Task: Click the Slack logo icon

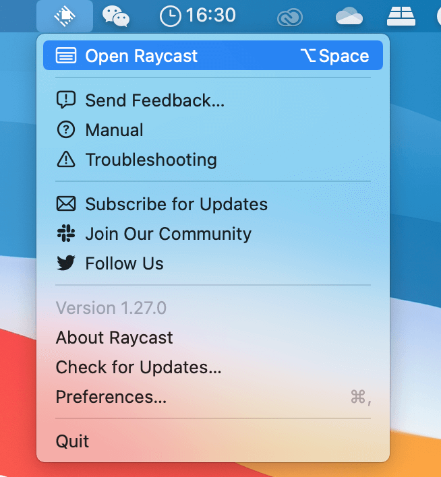Action: pos(66,234)
